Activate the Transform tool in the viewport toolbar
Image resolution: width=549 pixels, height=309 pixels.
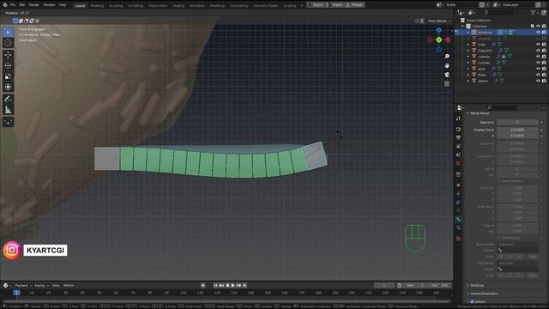pos(8,87)
